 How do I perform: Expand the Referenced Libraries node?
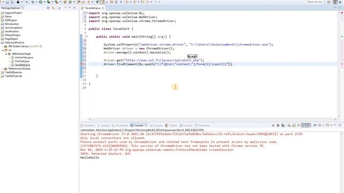pyautogui.click(x=3, y=69)
